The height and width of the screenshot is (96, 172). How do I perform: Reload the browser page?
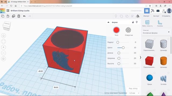(x=11, y=6)
